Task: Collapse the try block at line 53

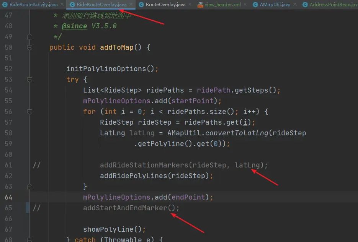Action: (30, 80)
